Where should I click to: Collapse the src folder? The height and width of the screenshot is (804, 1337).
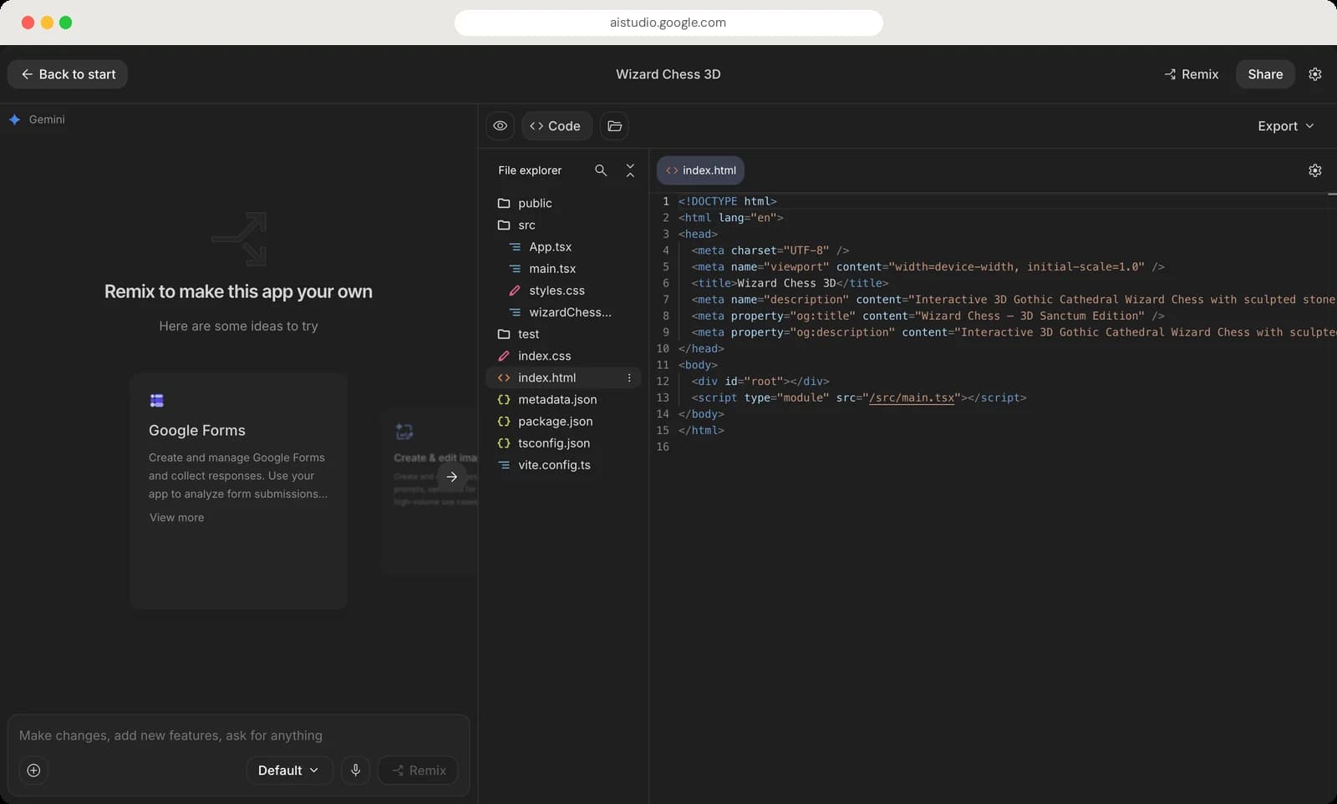563,225
